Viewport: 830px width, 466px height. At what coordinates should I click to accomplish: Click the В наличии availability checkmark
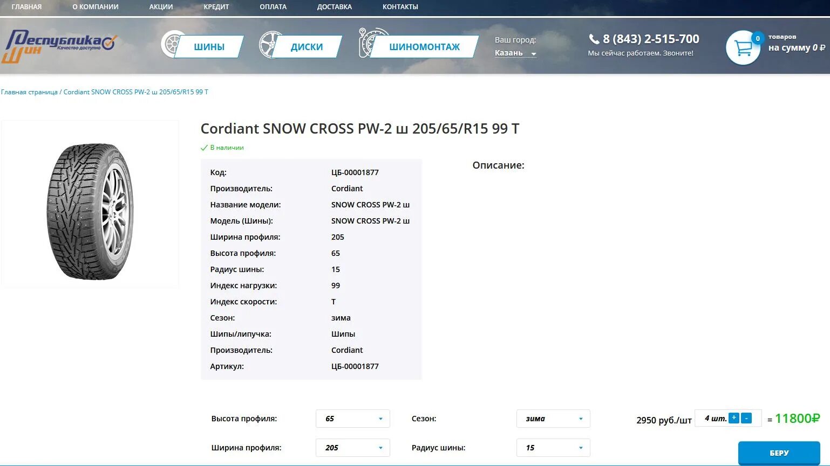[x=203, y=148]
